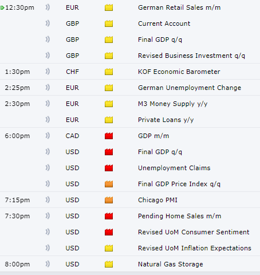Screen dimensions: 260x275
Task: Click USD currency in Chicago PMI row
Action: pos(72,200)
